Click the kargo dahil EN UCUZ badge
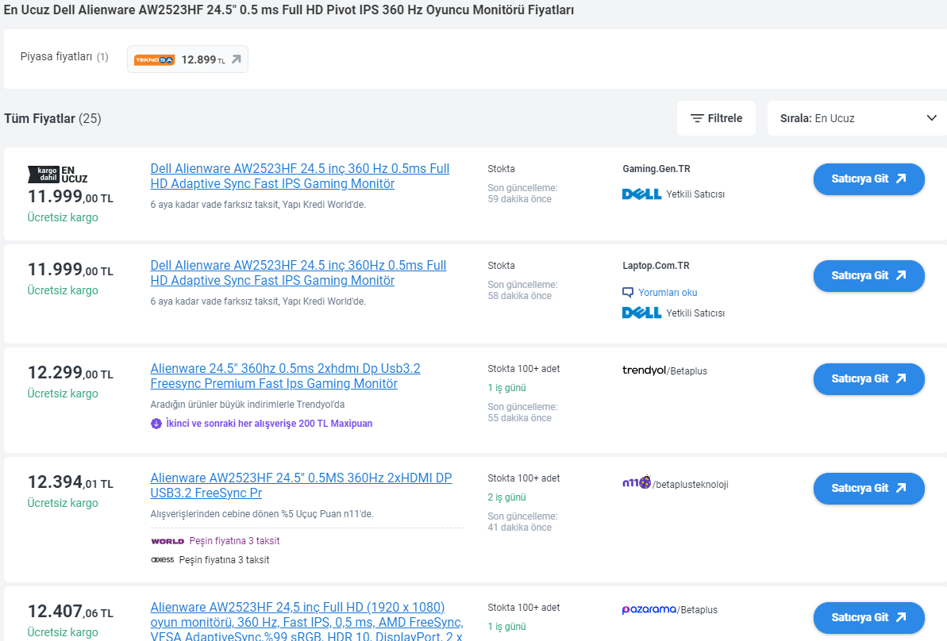Screen dimensions: 947x641 58,175
